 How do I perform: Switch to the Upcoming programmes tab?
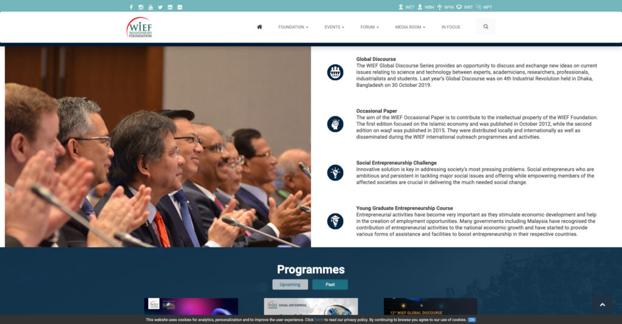(290, 284)
